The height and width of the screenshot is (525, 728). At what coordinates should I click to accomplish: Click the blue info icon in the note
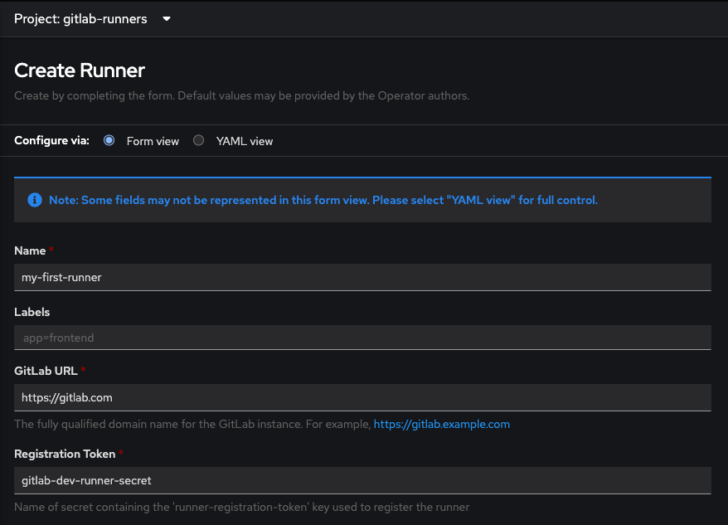click(35, 200)
